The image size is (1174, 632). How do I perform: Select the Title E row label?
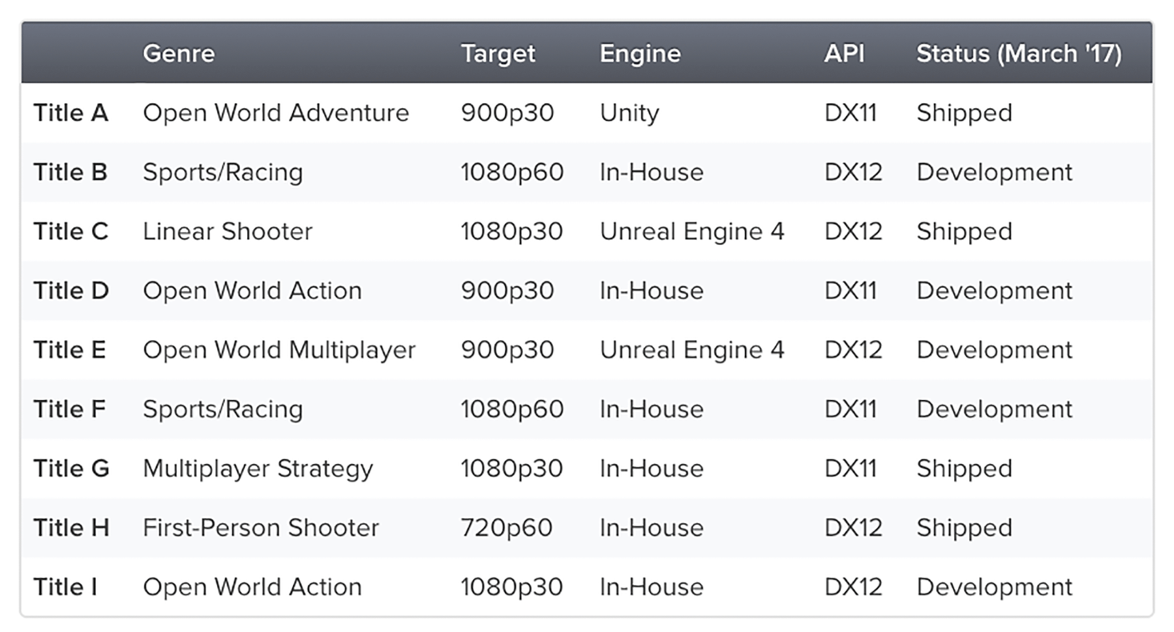70,350
